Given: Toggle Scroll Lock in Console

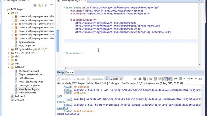Looking at the screenshot, I should click(x=156, y=79).
